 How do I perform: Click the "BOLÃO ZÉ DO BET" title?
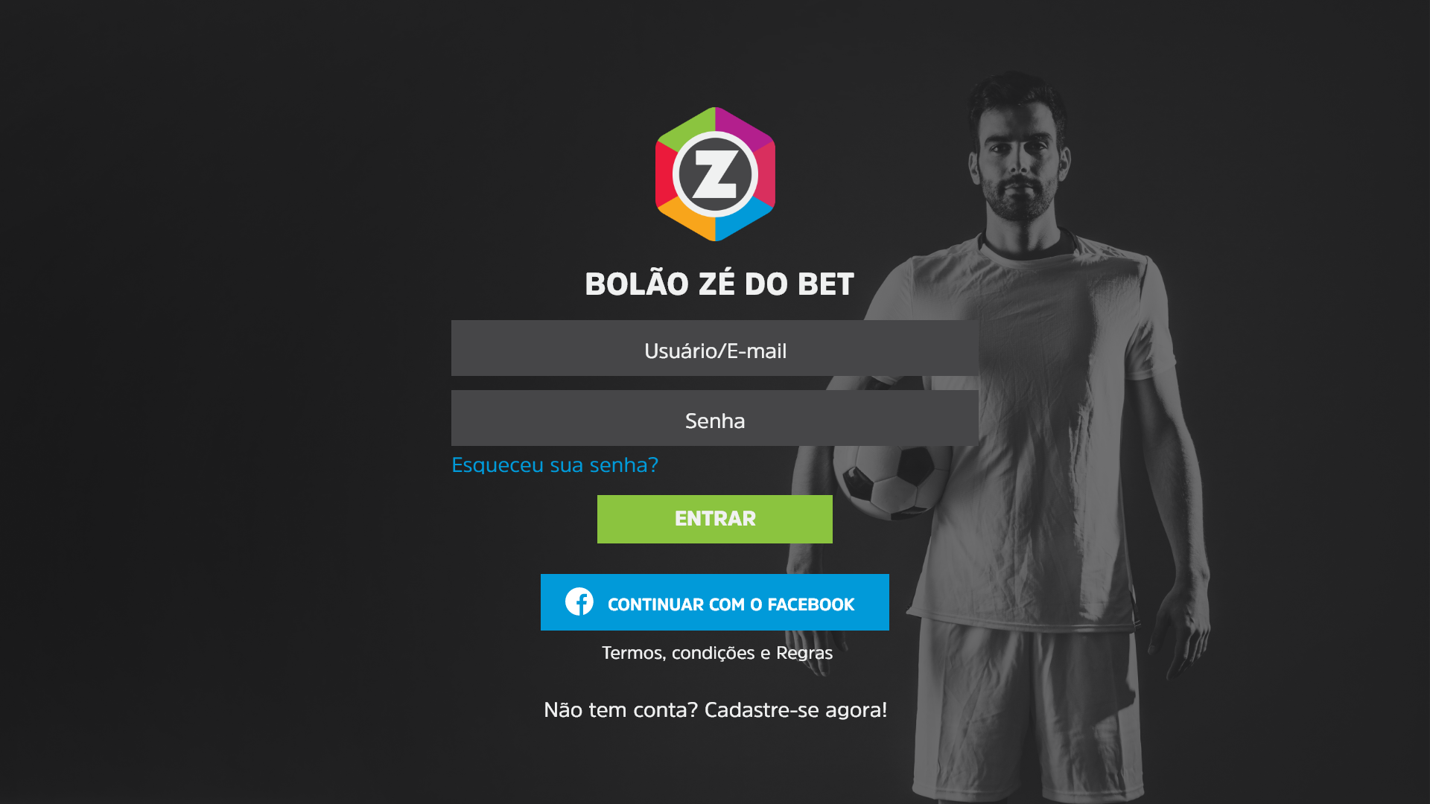click(719, 284)
